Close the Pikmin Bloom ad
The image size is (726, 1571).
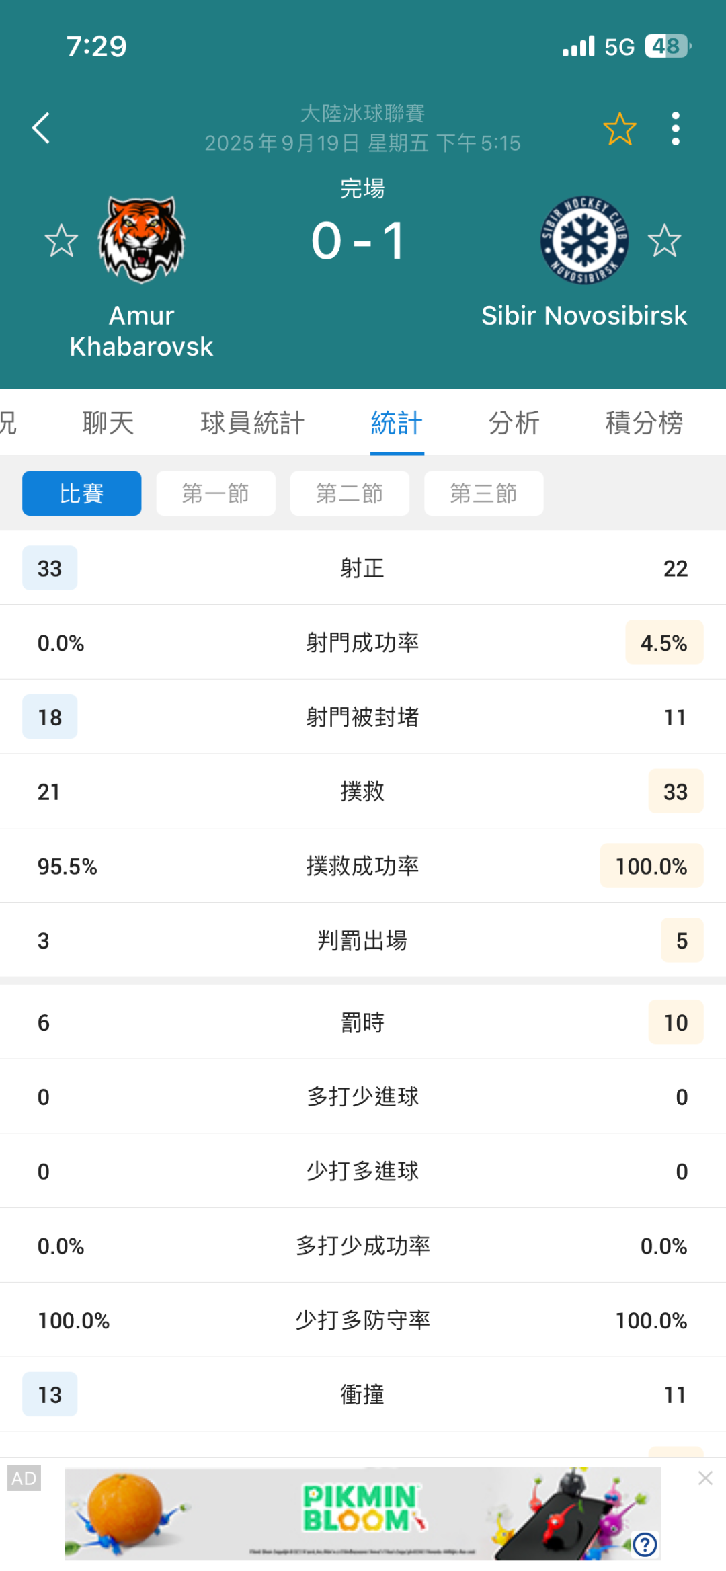coord(705,1478)
